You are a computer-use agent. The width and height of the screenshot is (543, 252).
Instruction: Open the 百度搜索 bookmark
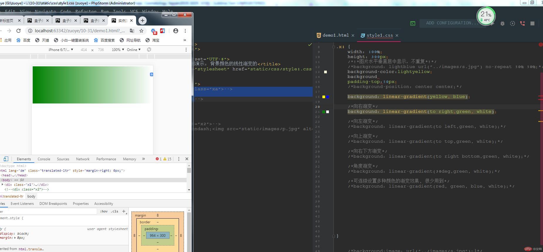click(x=104, y=40)
